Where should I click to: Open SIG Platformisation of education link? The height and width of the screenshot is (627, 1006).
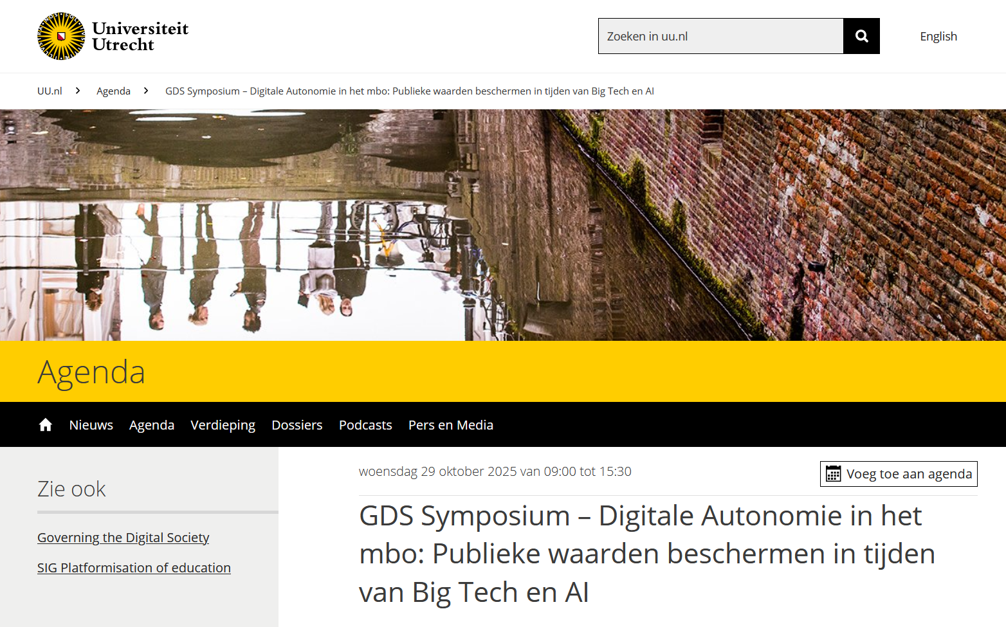click(134, 568)
